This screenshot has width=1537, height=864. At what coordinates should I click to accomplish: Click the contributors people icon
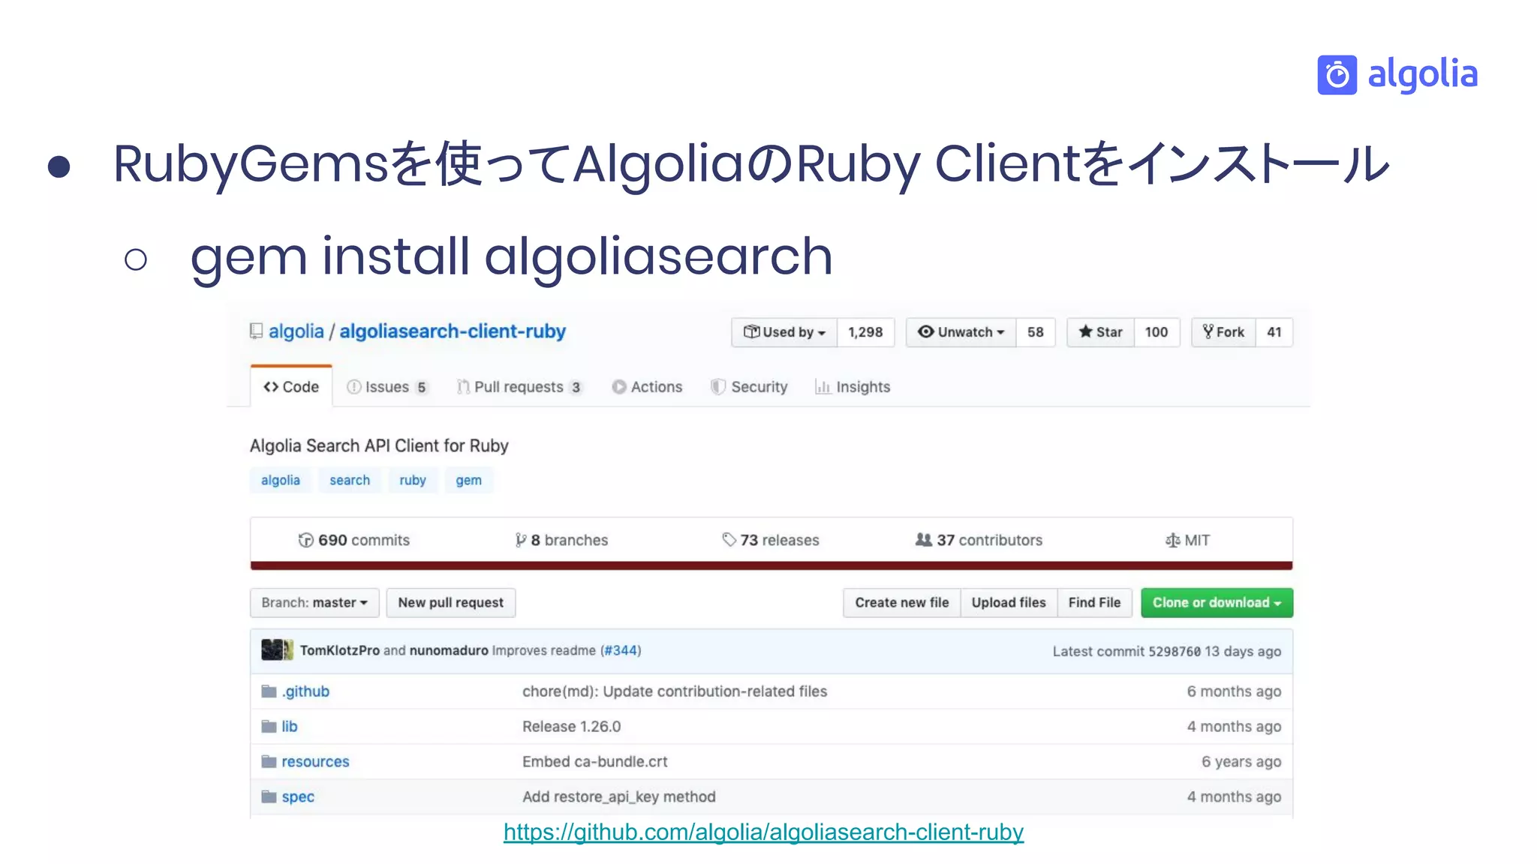pyautogui.click(x=924, y=540)
